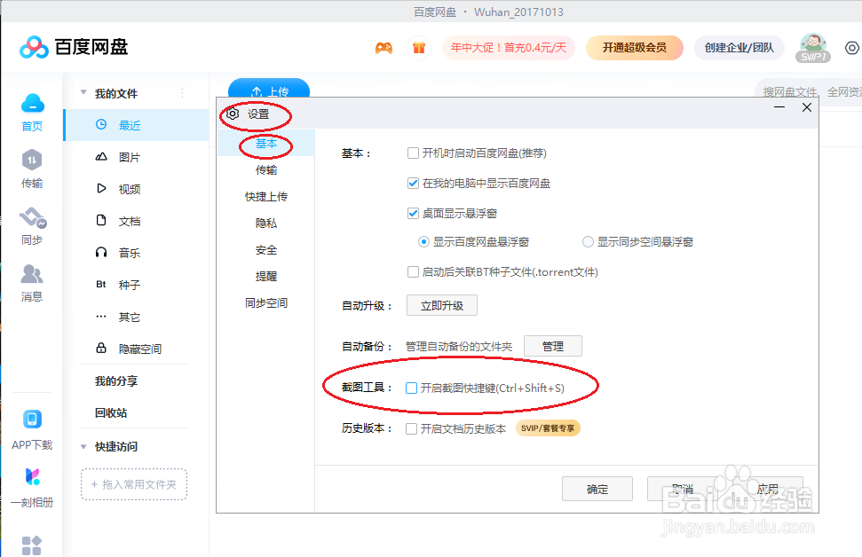
Task: Open the APP下载 sidebar icon
Action: (x=32, y=420)
